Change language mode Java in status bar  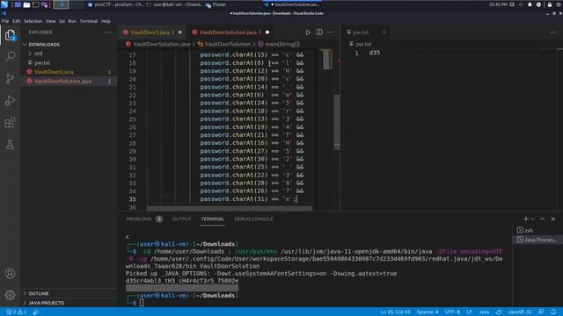pos(484,312)
